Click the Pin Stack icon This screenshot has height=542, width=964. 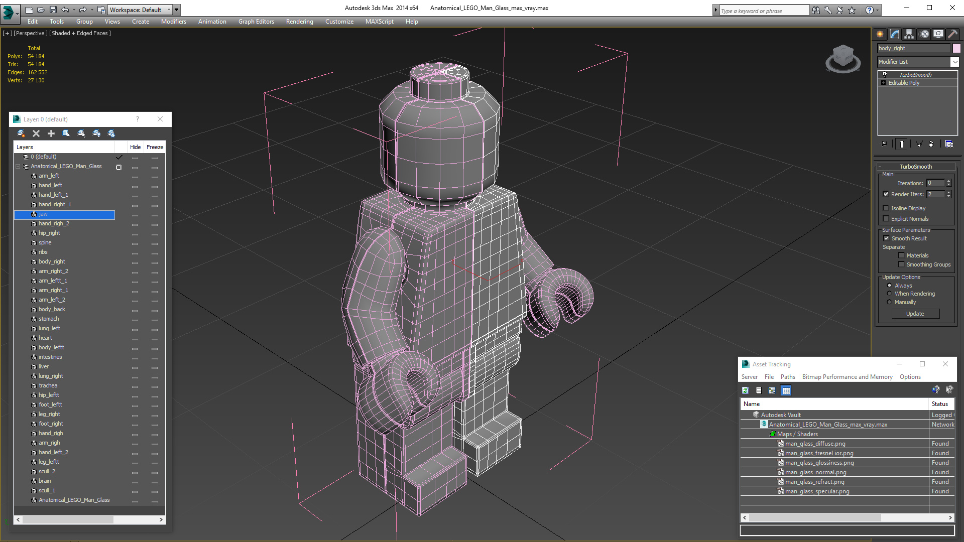[x=885, y=144]
